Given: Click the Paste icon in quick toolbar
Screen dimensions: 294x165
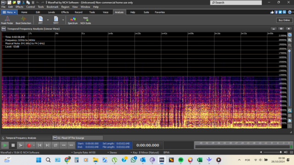Looking at the screenshot, I should pyautogui.click(x=33, y=2).
